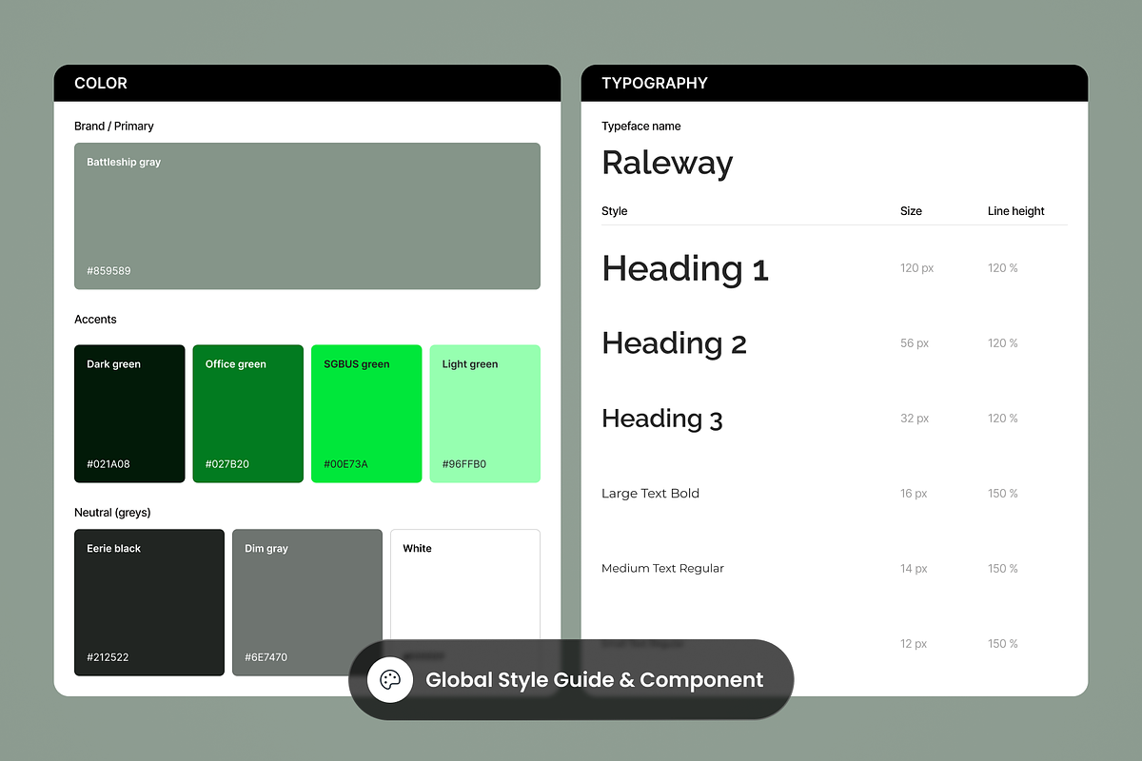The image size is (1142, 761).
Task: Click the Raleway typeface name
Action: (x=667, y=164)
